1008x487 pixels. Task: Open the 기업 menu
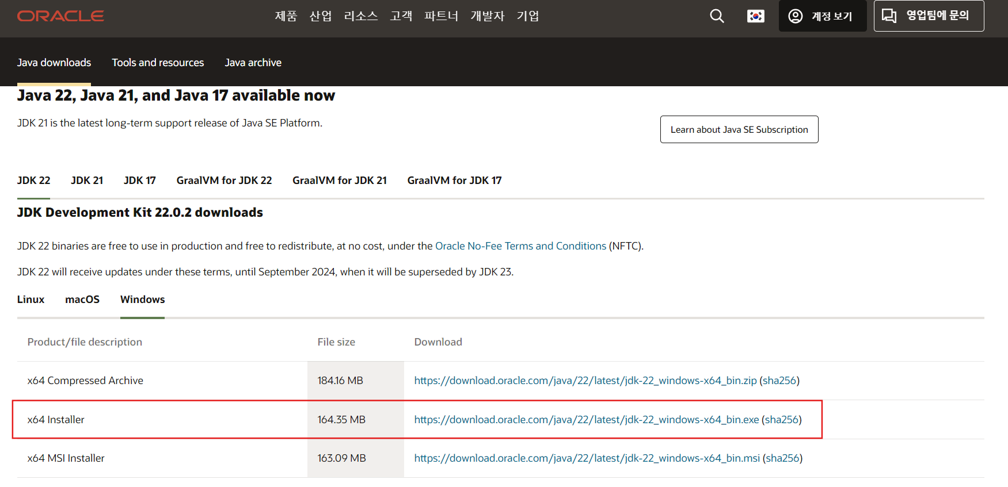[x=527, y=16]
